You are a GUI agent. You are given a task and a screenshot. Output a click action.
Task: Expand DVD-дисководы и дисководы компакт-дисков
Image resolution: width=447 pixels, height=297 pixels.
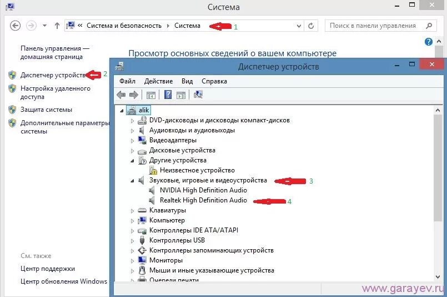(132, 121)
